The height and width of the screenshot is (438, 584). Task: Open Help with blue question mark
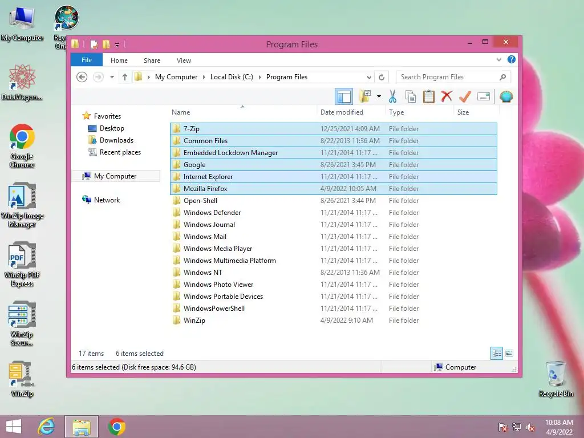pyautogui.click(x=512, y=59)
